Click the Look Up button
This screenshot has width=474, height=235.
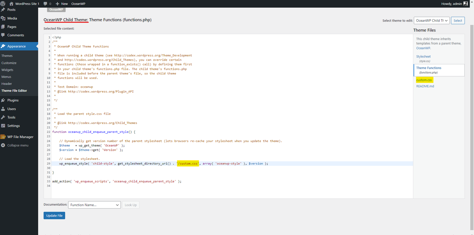tap(131, 205)
